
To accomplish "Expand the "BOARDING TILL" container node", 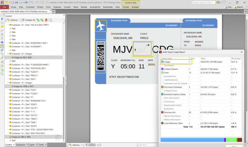I will pos(8,101).
